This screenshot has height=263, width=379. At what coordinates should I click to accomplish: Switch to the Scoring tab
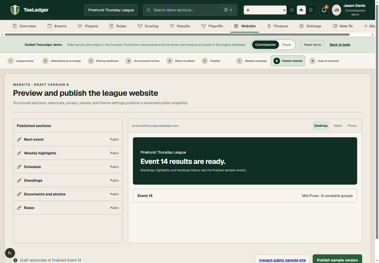click(x=148, y=26)
